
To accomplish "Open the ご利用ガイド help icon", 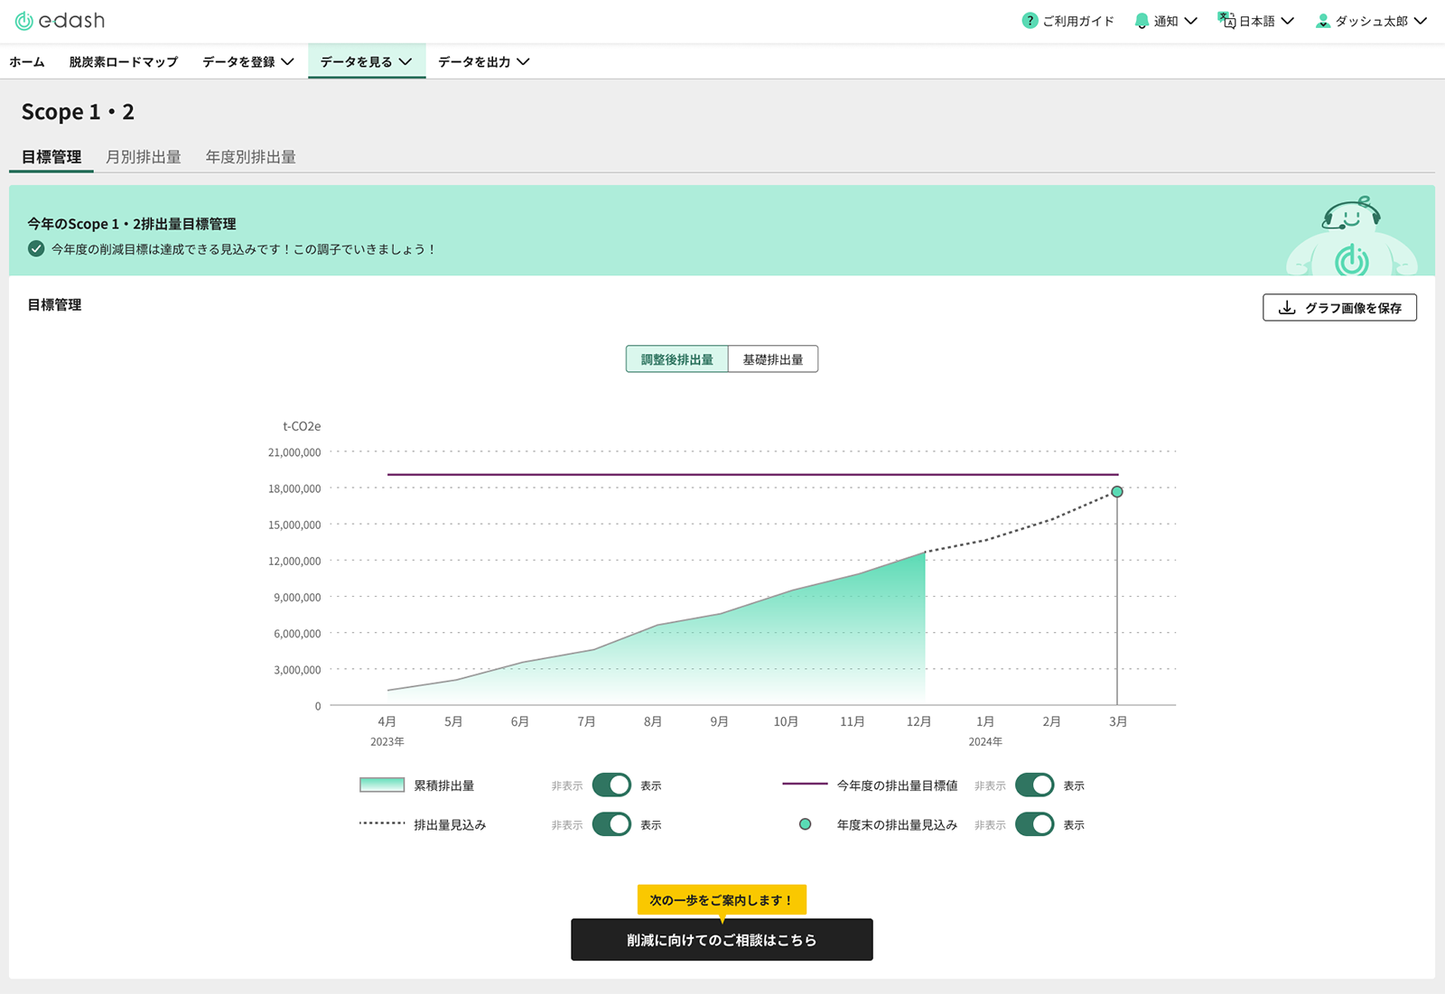I will click(x=1030, y=20).
